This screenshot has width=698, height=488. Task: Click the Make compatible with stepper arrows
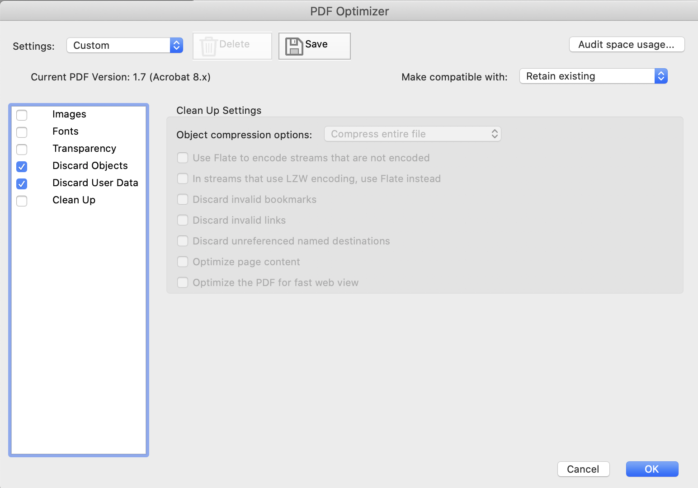pos(661,76)
